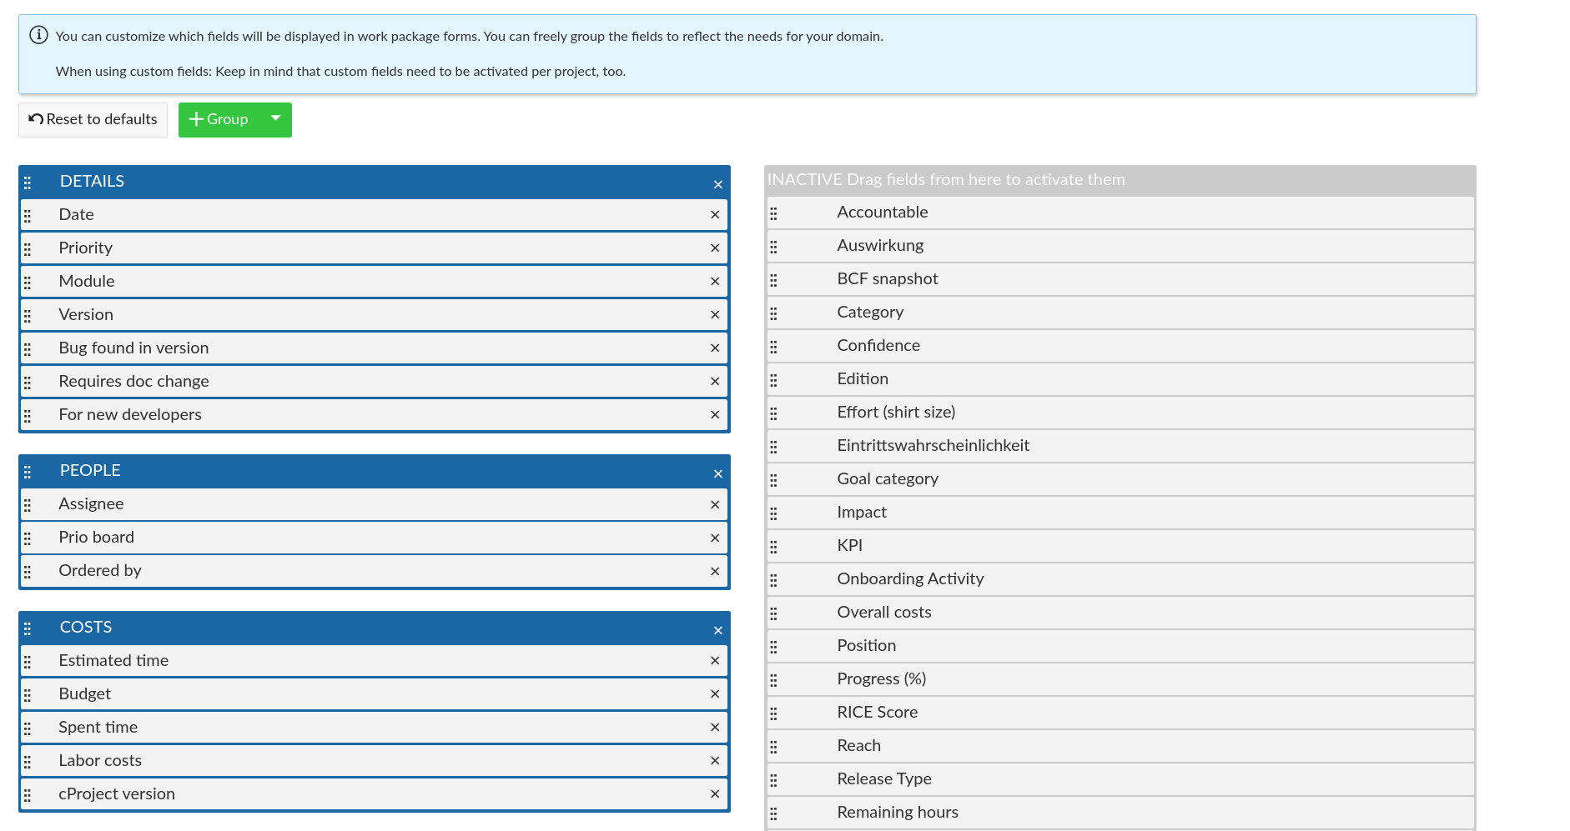The width and height of the screenshot is (1570, 831).
Task: Remove the Budget field from Costs
Action: pos(715,694)
